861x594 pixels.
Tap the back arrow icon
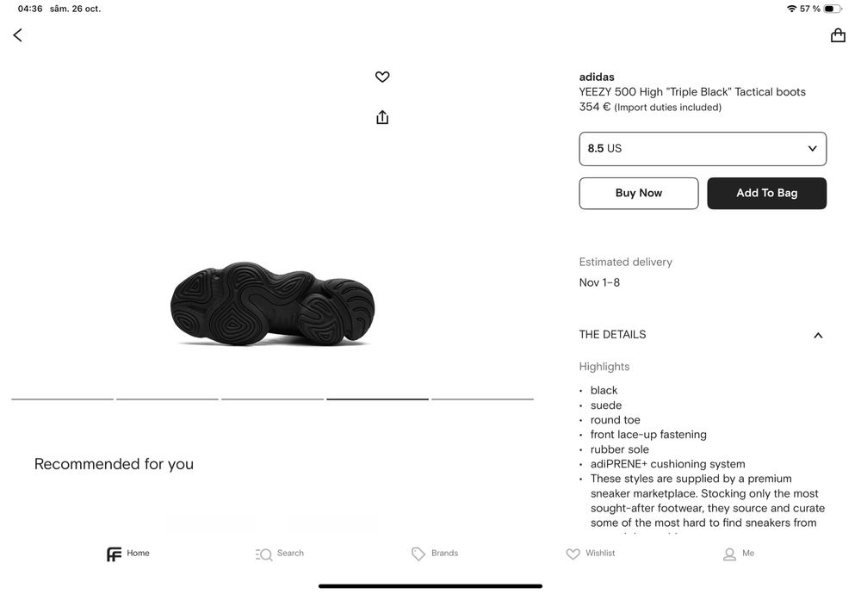click(17, 35)
